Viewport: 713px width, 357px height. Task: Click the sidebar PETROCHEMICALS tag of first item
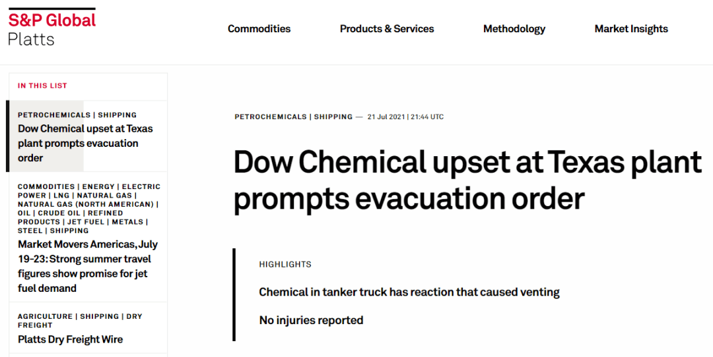[x=54, y=115]
